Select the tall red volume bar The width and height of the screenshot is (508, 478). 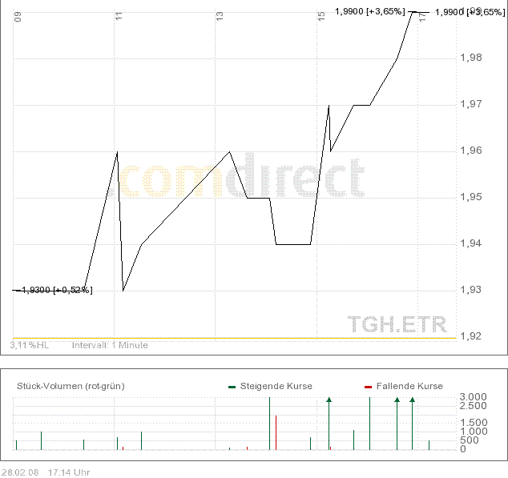(x=276, y=432)
